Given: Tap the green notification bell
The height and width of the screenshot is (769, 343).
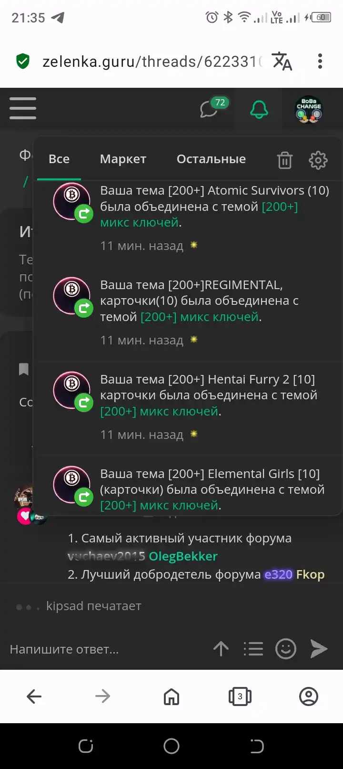Looking at the screenshot, I should 259,110.
